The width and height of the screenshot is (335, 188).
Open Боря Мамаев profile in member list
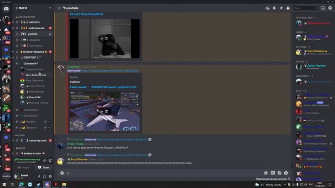[x=314, y=52]
